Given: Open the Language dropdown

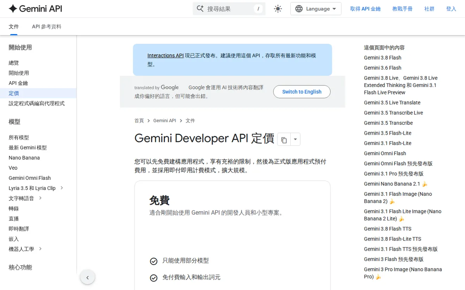Looking at the screenshot, I should coord(316,9).
